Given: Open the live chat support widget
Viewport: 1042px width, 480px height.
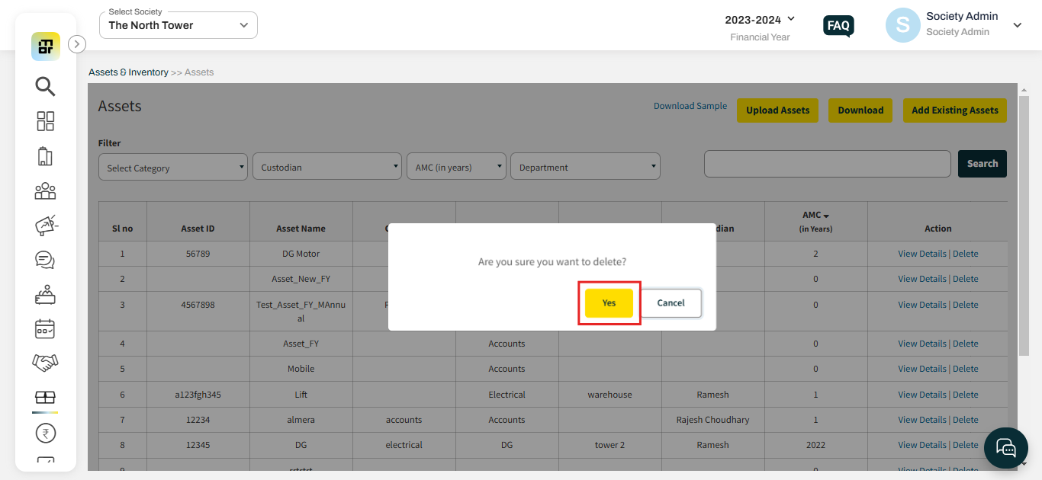Looking at the screenshot, I should pyautogui.click(x=1006, y=447).
